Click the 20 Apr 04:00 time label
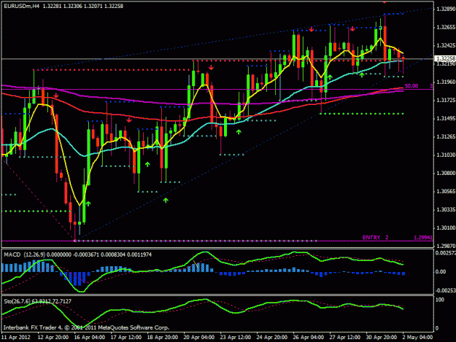Image resolution: width=456 pixels, height=342 pixels. click(x=199, y=338)
